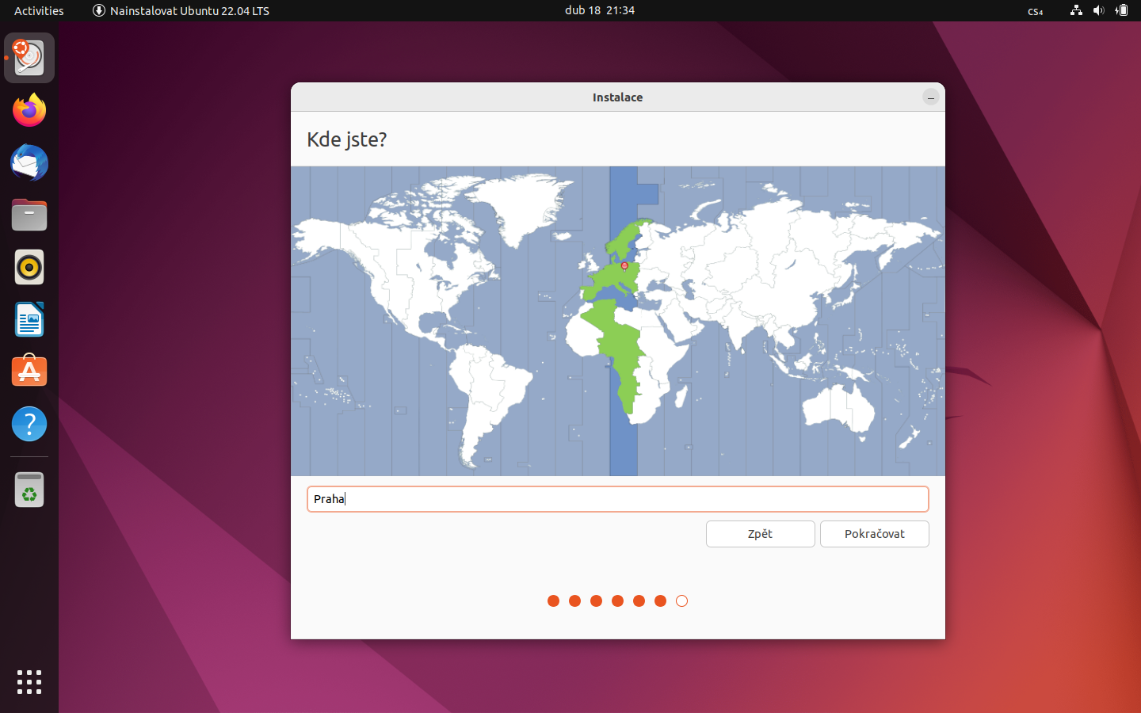Viewport: 1141px width, 713px height.
Task: Open Firefox from the dock
Action: pyautogui.click(x=29, y=110)
